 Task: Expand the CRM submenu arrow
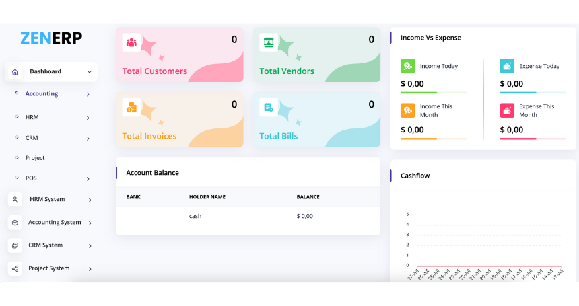coord(88,139)
